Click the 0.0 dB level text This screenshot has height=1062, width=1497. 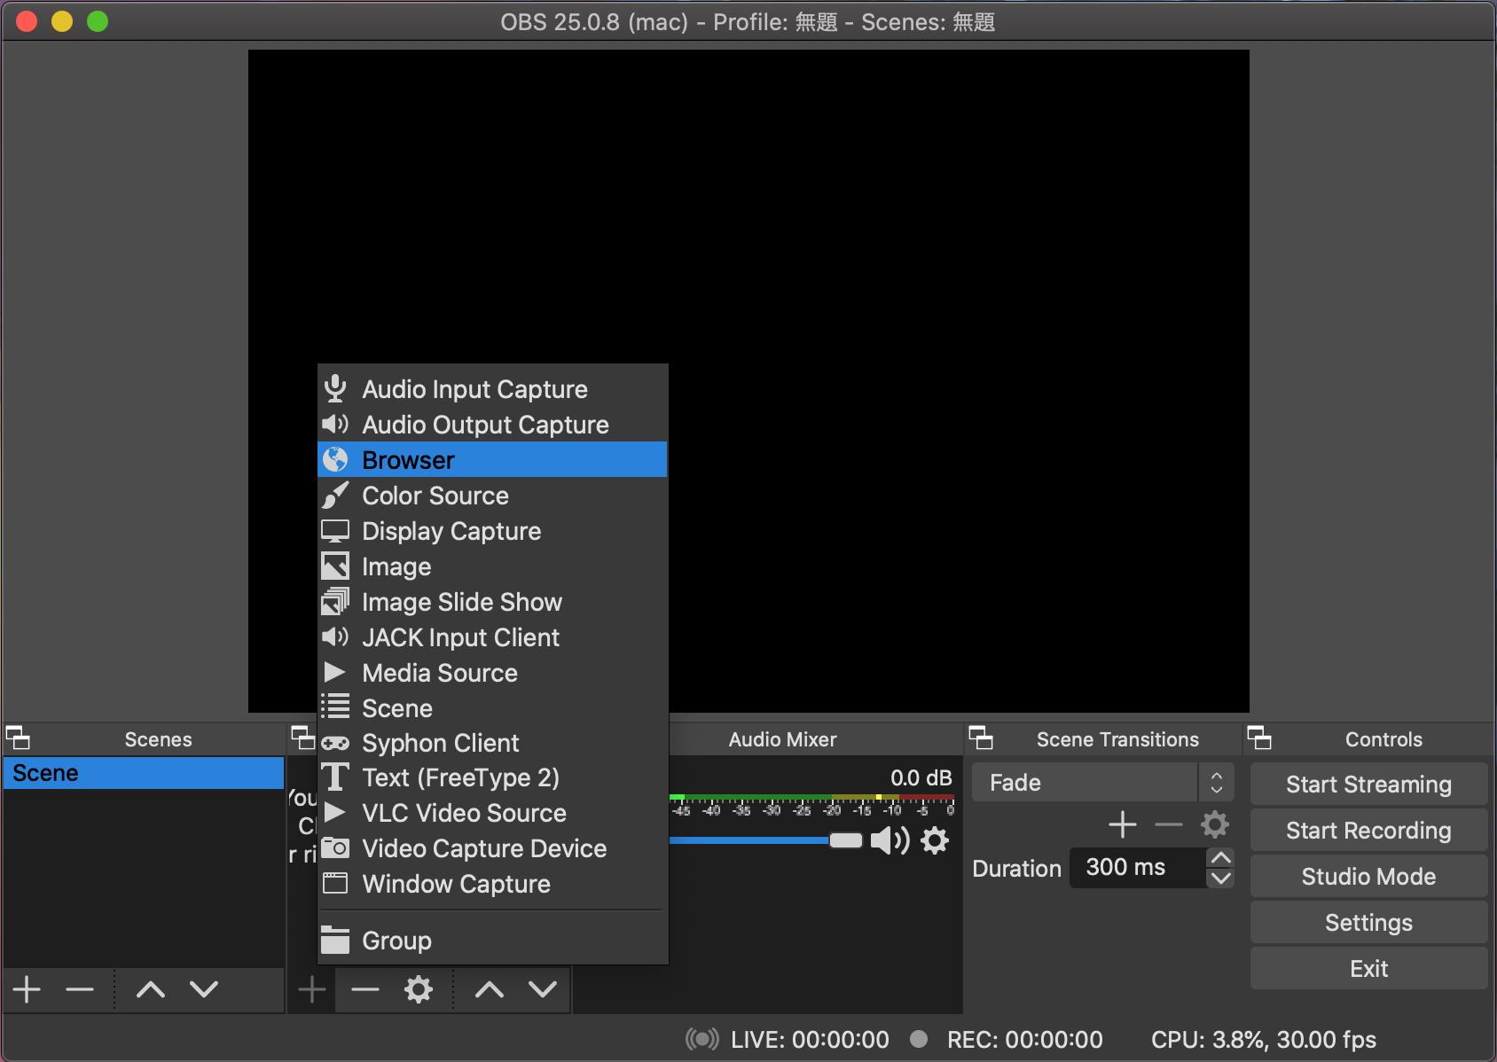click(921, 778)
